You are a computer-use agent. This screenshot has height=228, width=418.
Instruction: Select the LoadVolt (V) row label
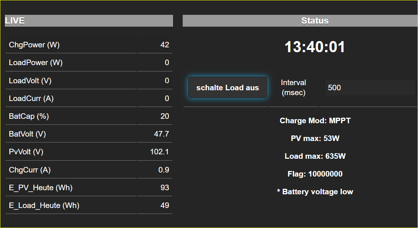point(32,81)
